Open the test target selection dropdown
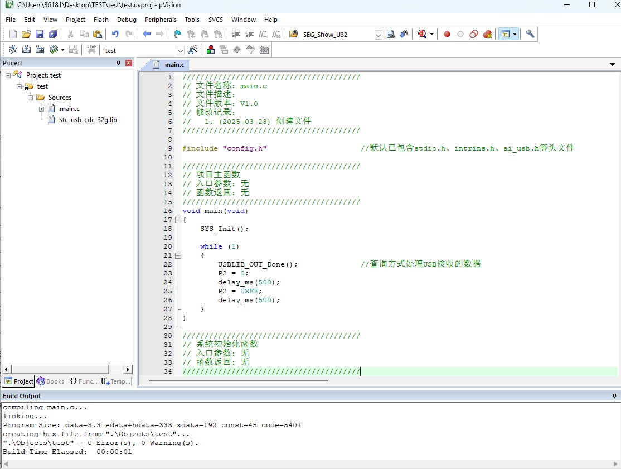The image size is (621, 469). point(180,50)
